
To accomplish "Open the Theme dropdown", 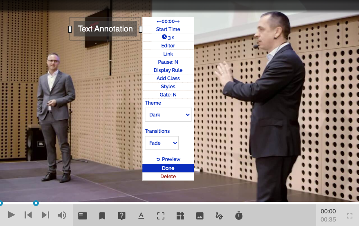I will click(x=168, y=115).
